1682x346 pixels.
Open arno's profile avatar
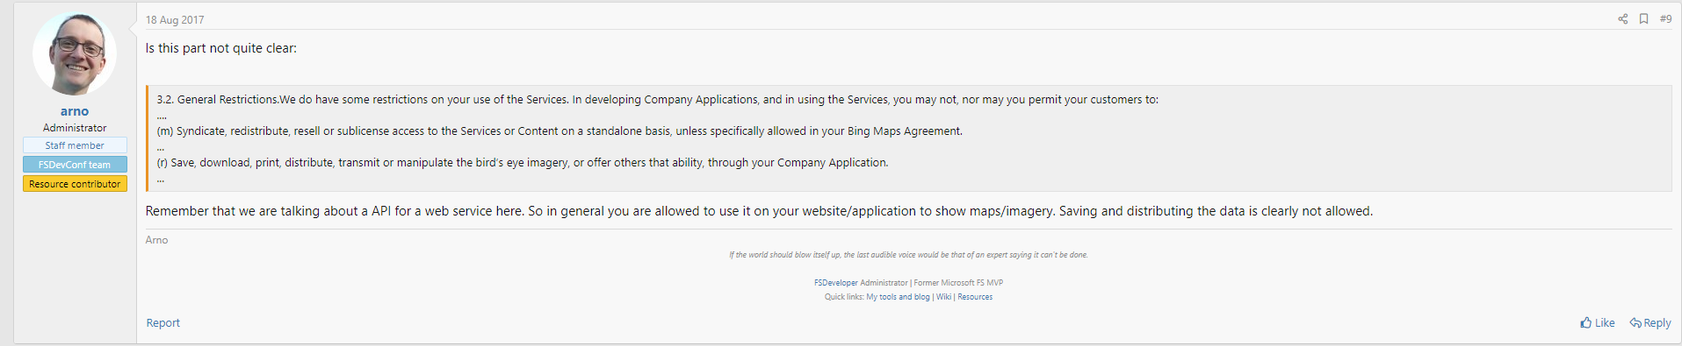pyautogui.click(x=75, y=53)
